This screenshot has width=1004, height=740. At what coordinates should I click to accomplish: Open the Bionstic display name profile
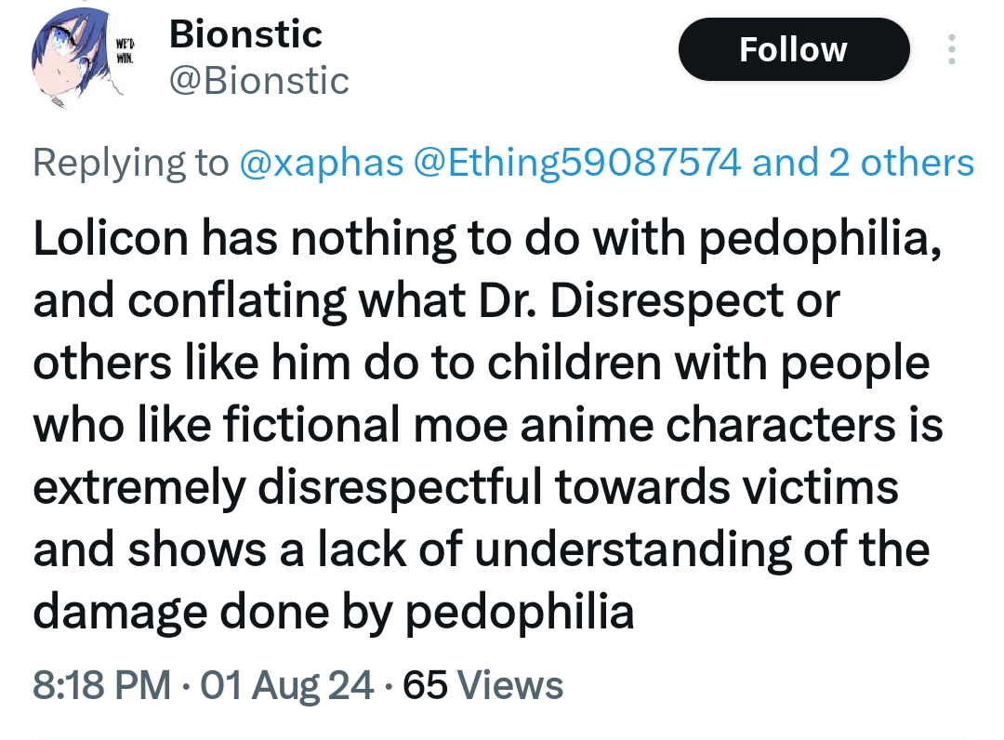245,33
